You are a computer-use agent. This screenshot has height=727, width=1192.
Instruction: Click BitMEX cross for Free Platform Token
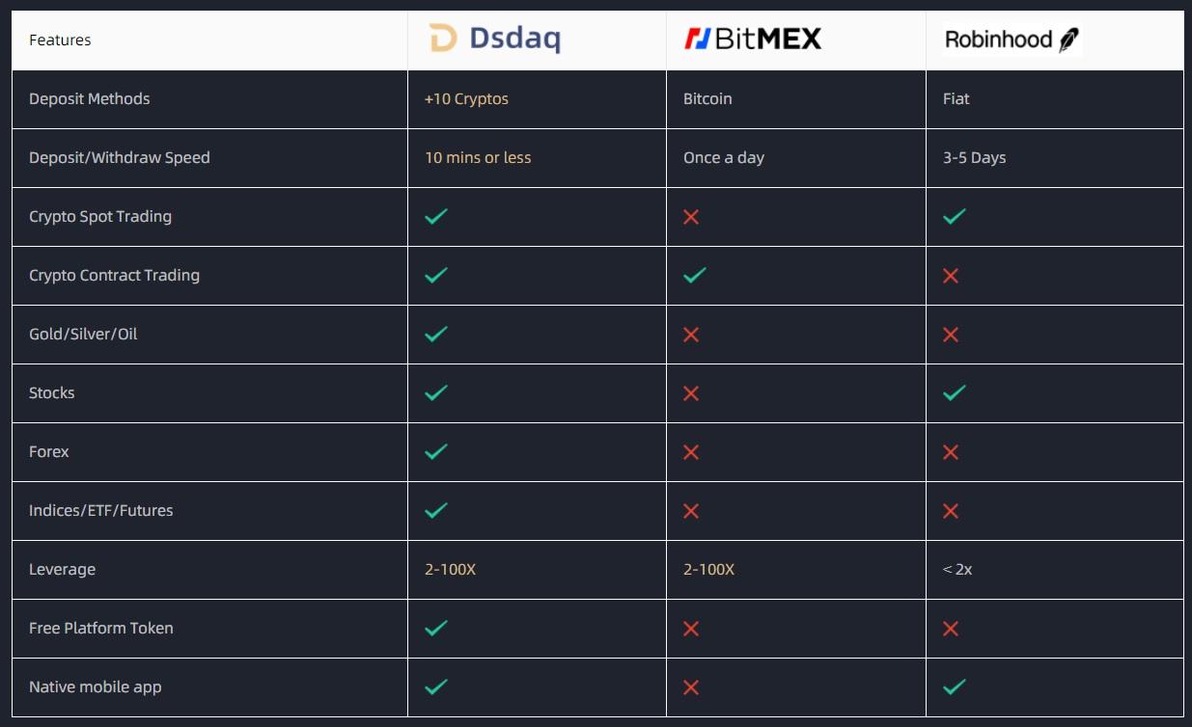tap(691, 629)
